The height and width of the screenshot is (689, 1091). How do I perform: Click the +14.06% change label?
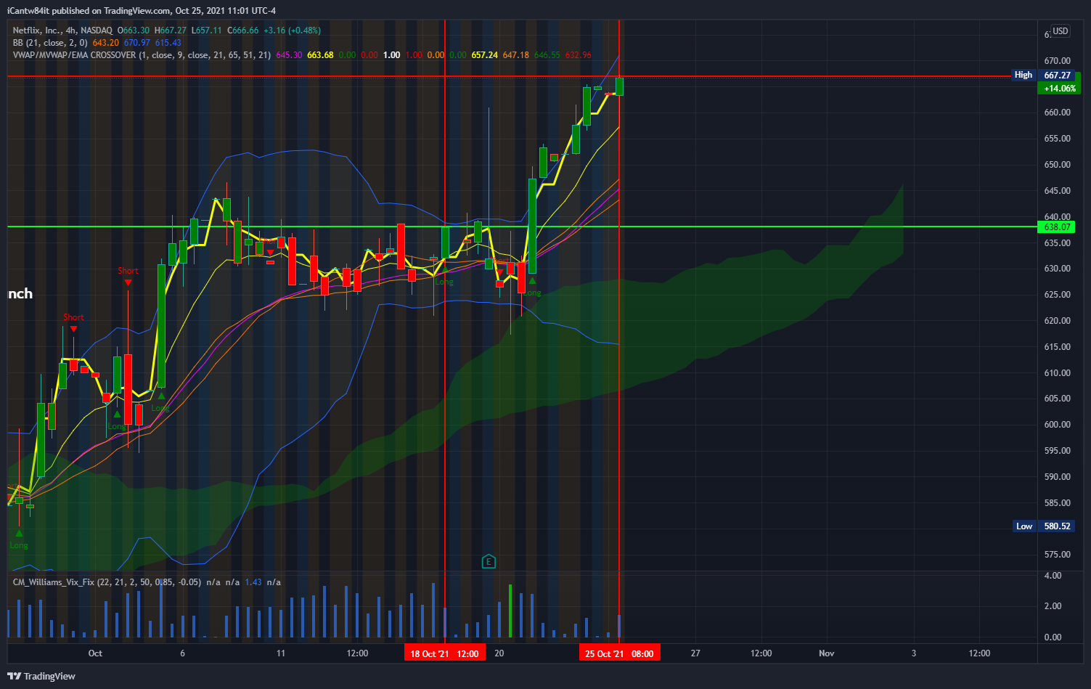pyautogui.click(x=1060, y=88)
